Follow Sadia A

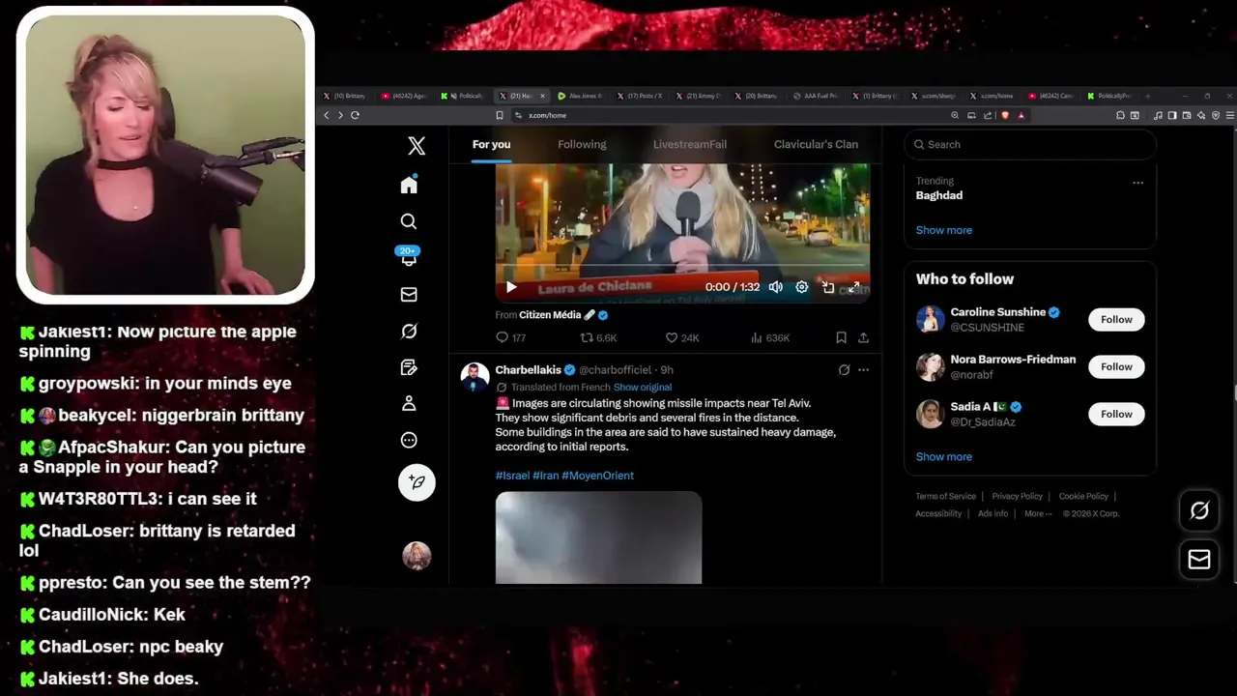click(1116, 414)
